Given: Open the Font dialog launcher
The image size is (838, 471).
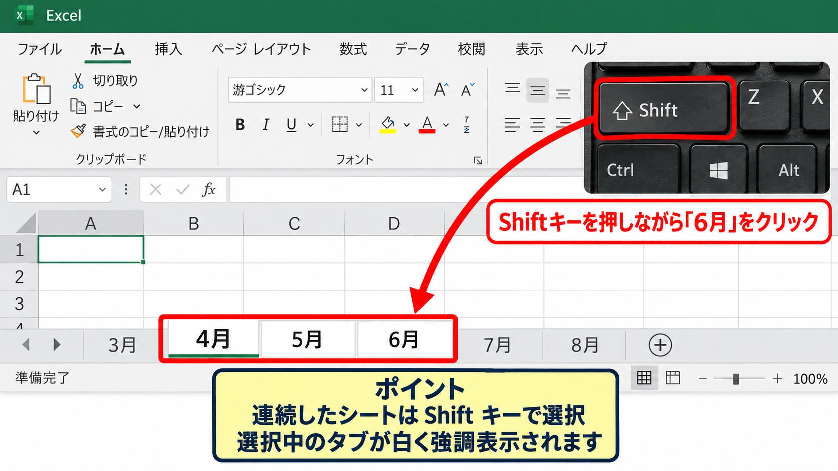Looking at the screenshot, I should [x=478, y=160].
